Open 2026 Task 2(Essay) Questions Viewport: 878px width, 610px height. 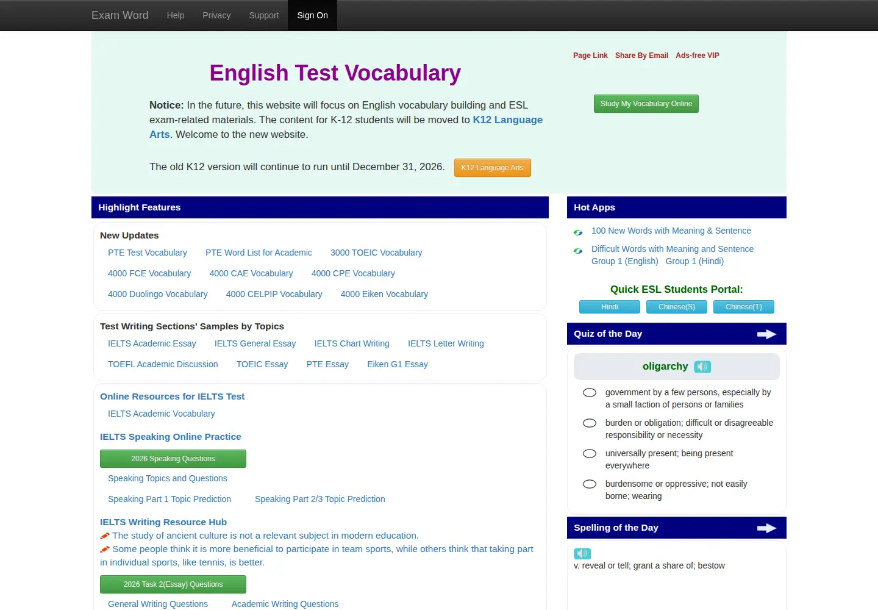(173, 584)
